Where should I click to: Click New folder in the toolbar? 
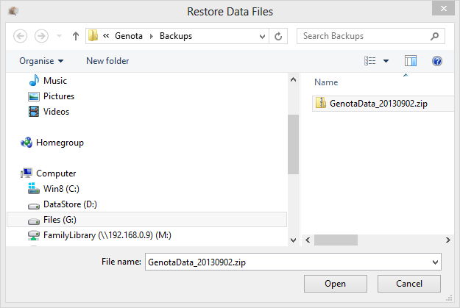pyautogui.click(x=107, y=61)
